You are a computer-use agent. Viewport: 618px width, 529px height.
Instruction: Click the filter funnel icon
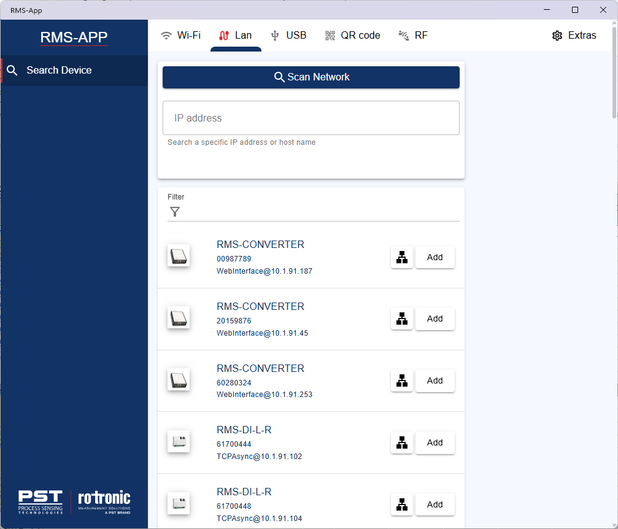click(x=175, y=212)
